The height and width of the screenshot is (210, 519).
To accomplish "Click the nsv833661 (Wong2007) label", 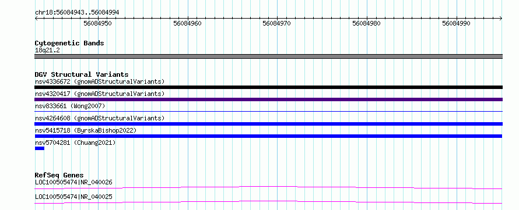I will pyautogui.click(x=70, y=106).
